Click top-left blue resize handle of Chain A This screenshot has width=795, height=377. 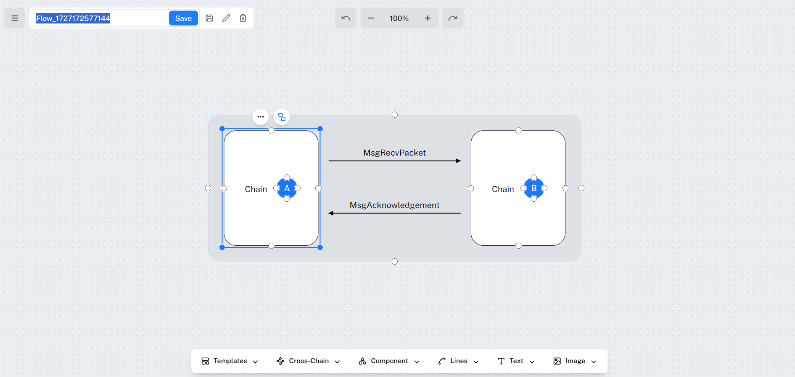[222, 129]
